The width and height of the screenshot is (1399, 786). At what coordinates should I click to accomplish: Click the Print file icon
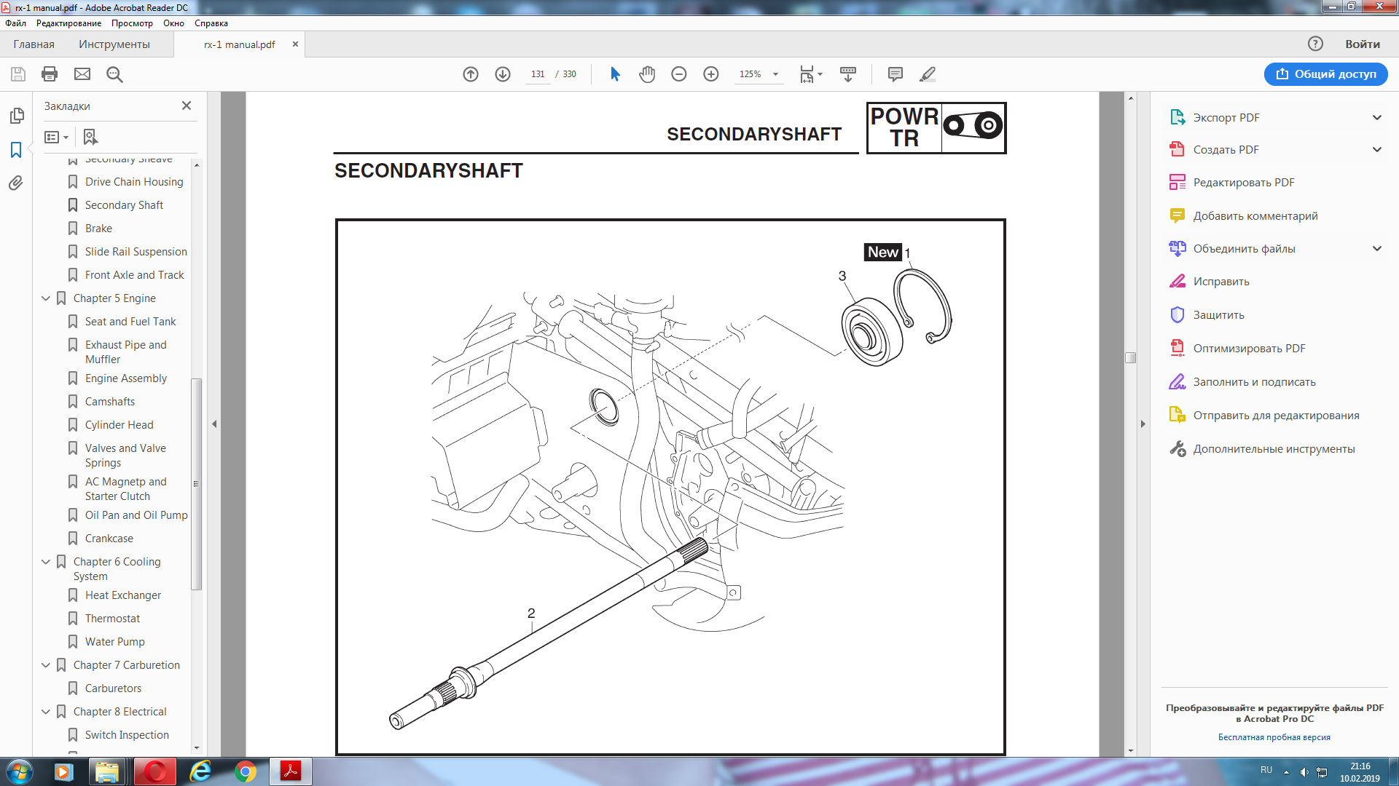(50, 74)
